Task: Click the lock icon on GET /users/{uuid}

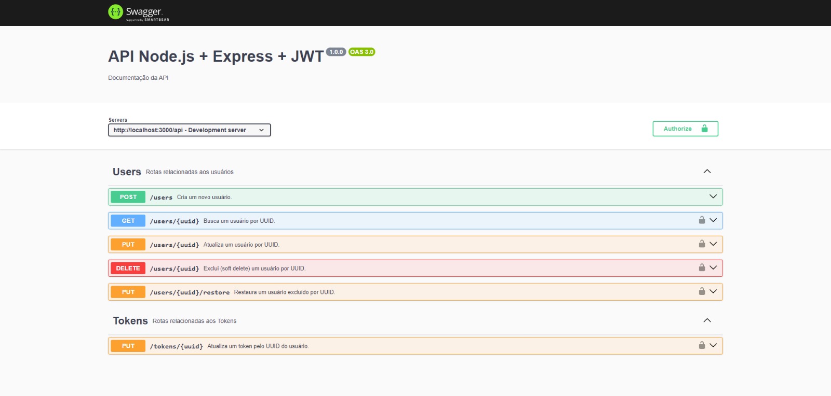Action: pos(702,220)
